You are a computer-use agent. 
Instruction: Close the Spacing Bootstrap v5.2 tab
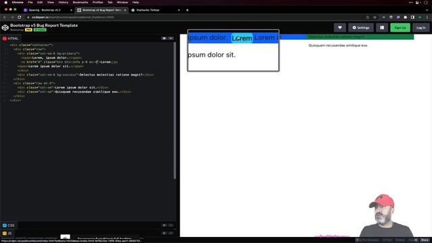pyautogui.click(x=71, y=10)
